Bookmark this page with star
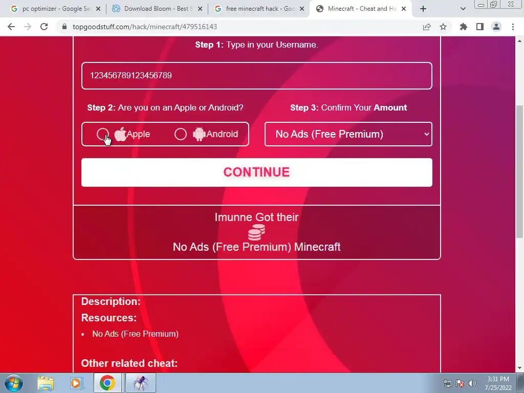 pos(443,27)
